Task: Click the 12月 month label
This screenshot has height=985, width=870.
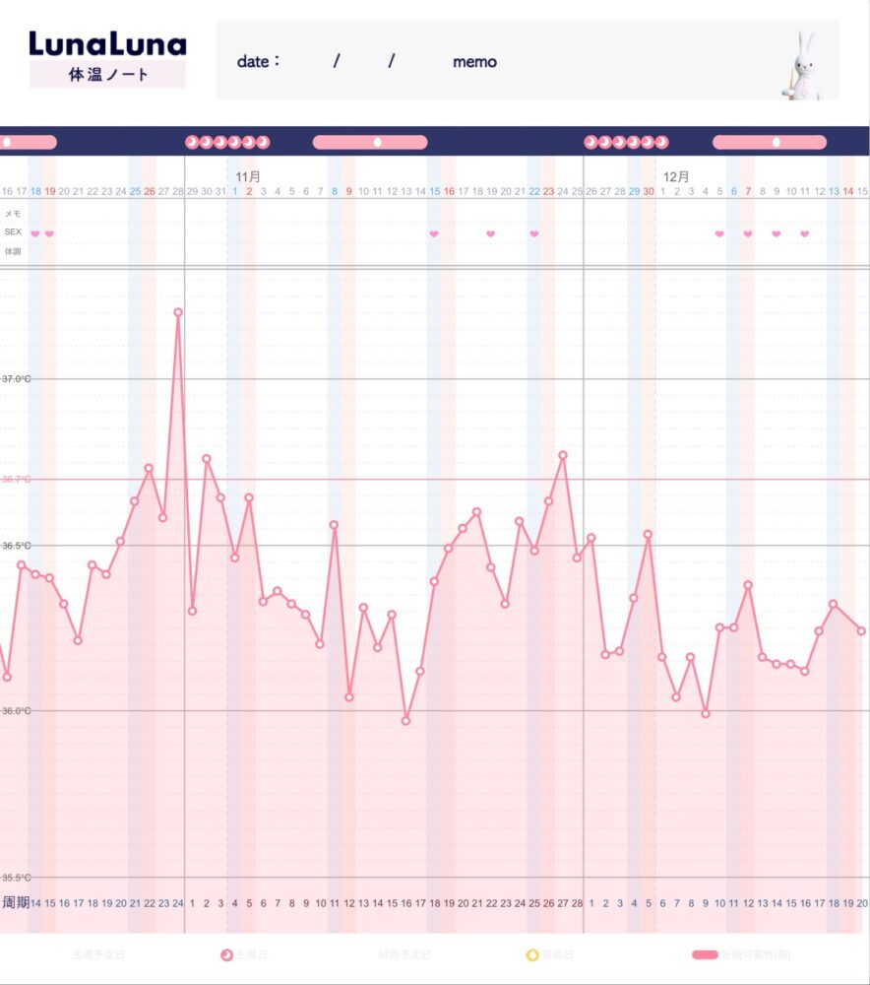Action: click(x=676, y=176)
